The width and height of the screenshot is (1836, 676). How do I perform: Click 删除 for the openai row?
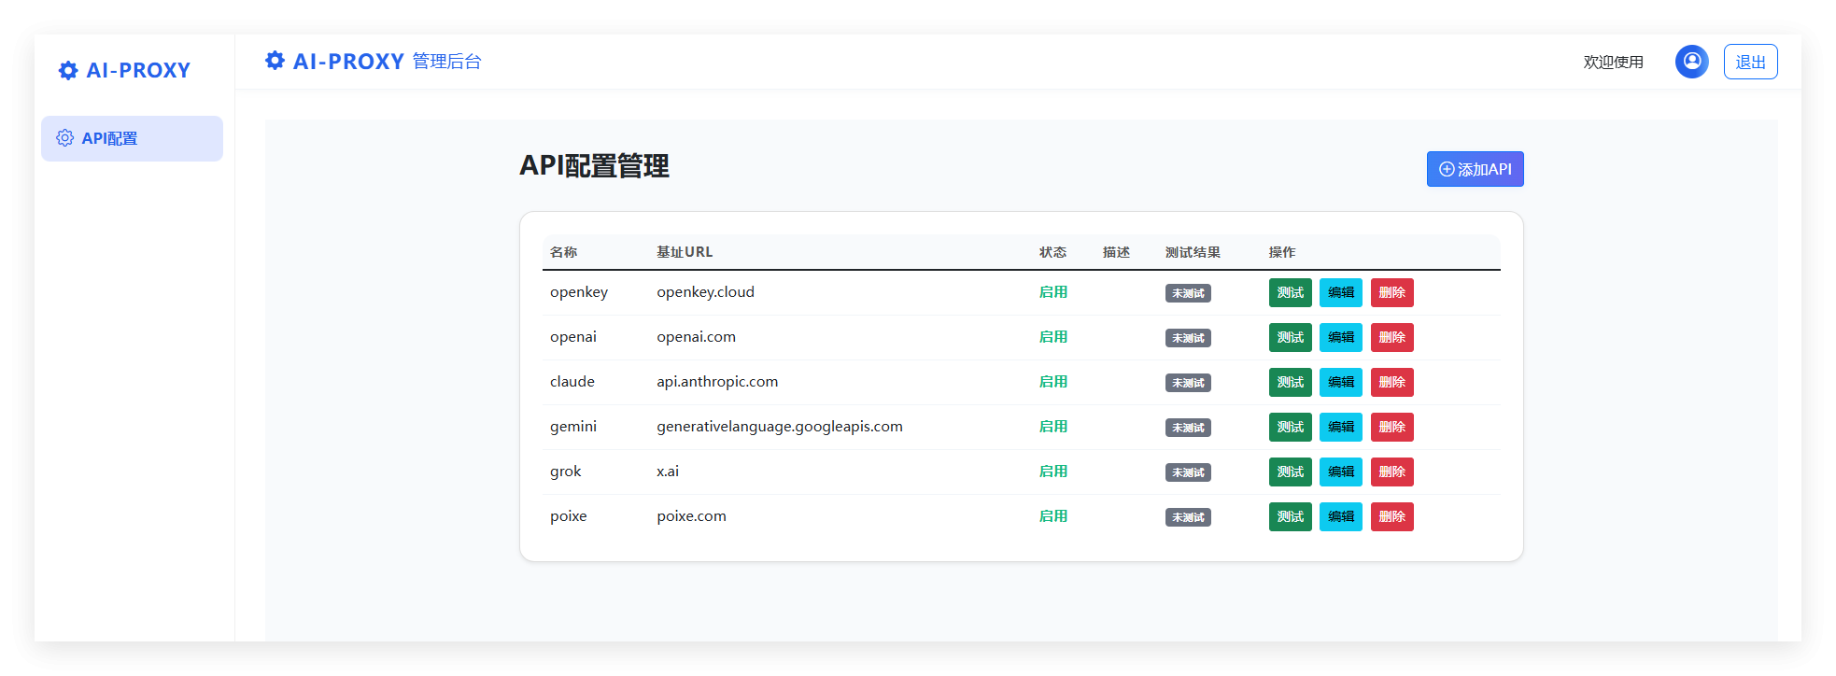1391,337
